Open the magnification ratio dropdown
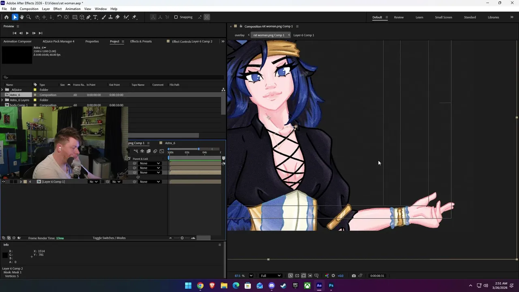Viewport: 519px width, 292px height. click(x=251, y=276)
